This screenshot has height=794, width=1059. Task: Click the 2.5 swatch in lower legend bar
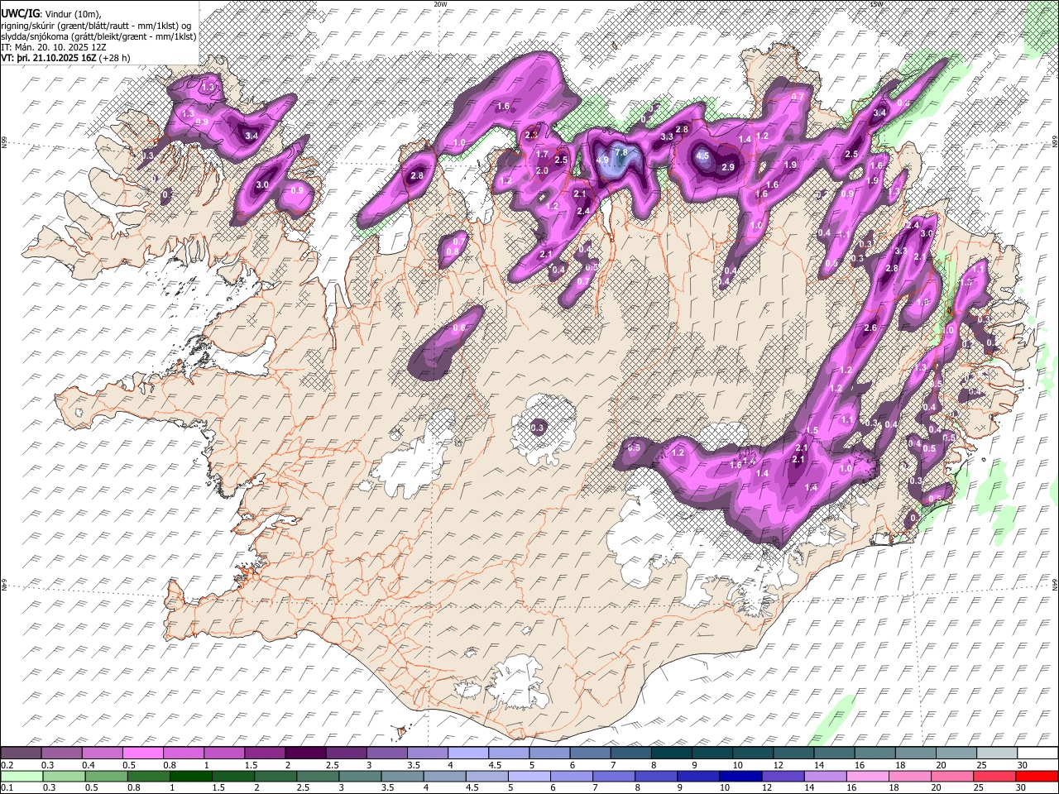coord(317,776)
